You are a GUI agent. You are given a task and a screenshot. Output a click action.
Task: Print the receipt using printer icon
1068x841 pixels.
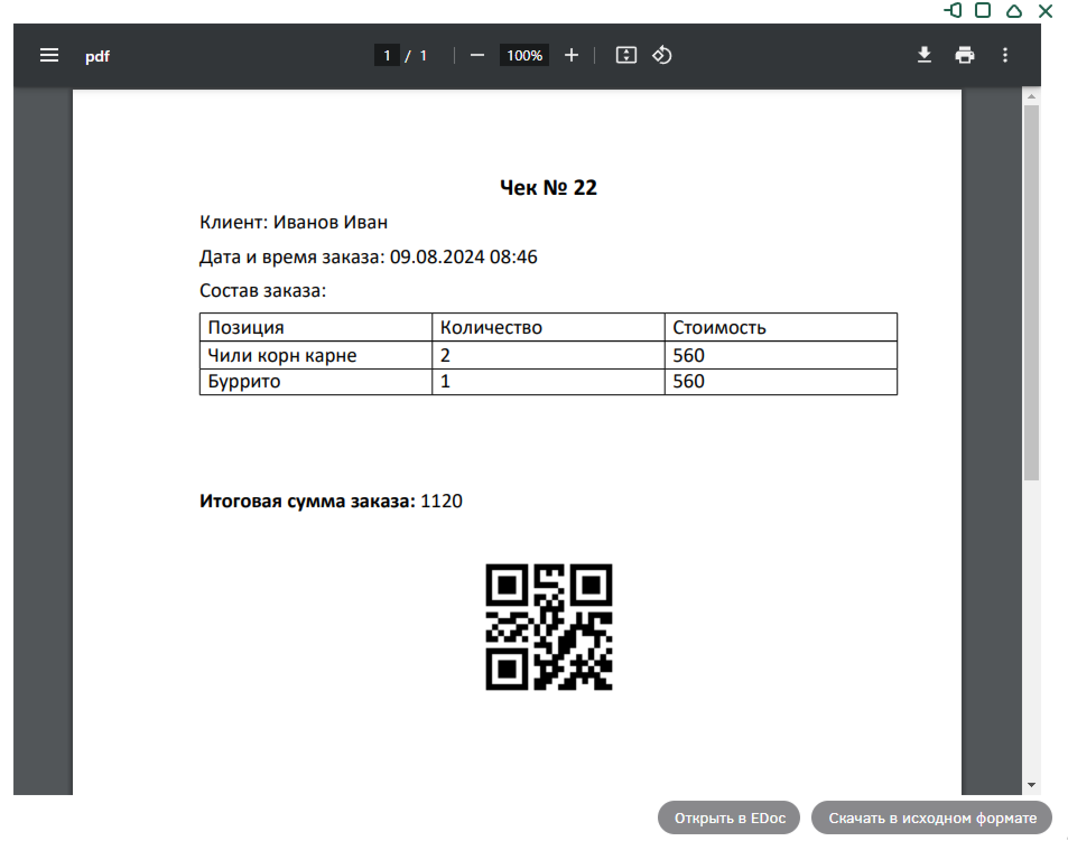964,55
